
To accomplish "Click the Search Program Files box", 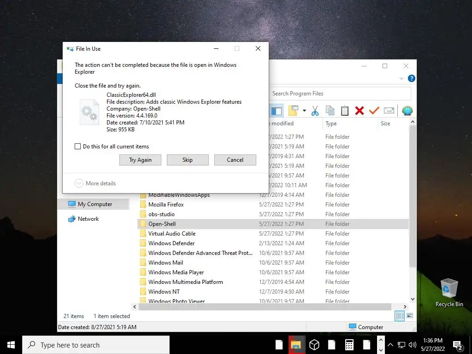I will click(340, 94).
